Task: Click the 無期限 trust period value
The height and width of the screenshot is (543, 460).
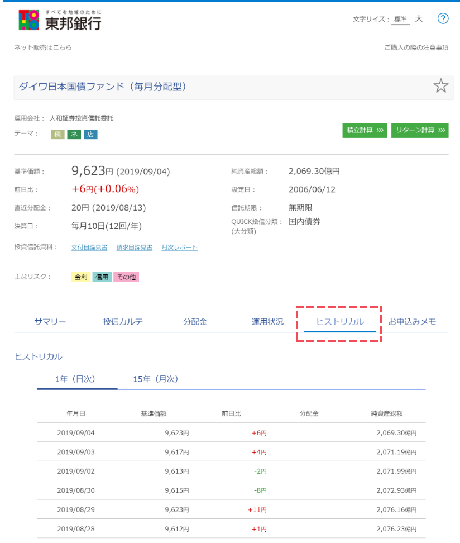Action: 300,208
